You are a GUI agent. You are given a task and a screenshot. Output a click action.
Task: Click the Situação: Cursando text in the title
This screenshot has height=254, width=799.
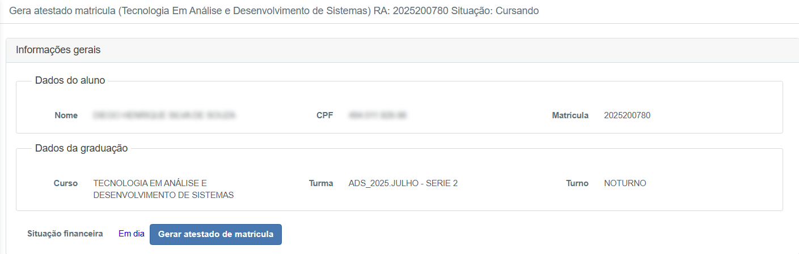494,11
